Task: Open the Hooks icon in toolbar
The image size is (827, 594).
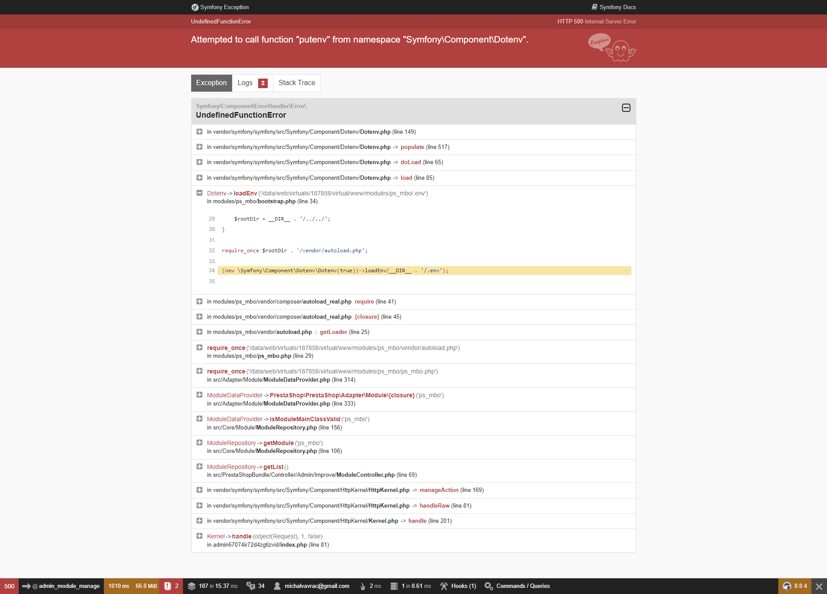Action: pos(444,586)
